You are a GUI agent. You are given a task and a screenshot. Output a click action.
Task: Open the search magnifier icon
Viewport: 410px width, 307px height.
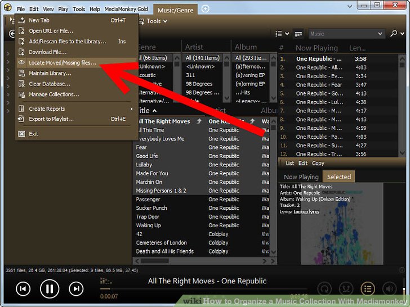[393, 33]
